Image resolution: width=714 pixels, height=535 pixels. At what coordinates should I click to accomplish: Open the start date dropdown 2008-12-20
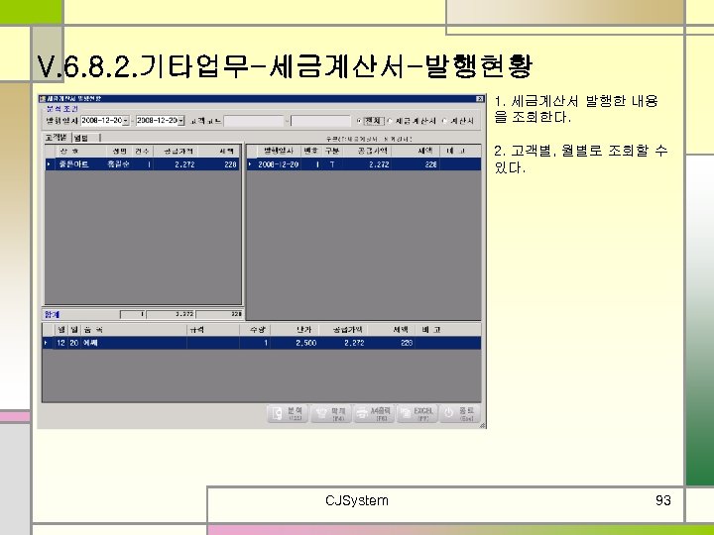pos(126,121)
